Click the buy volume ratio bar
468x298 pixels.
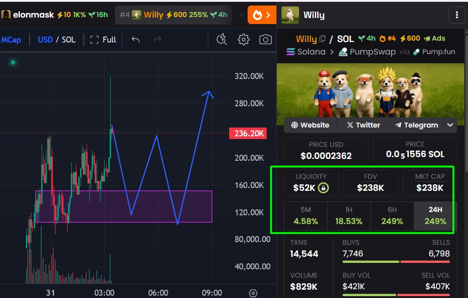[396, 295]
